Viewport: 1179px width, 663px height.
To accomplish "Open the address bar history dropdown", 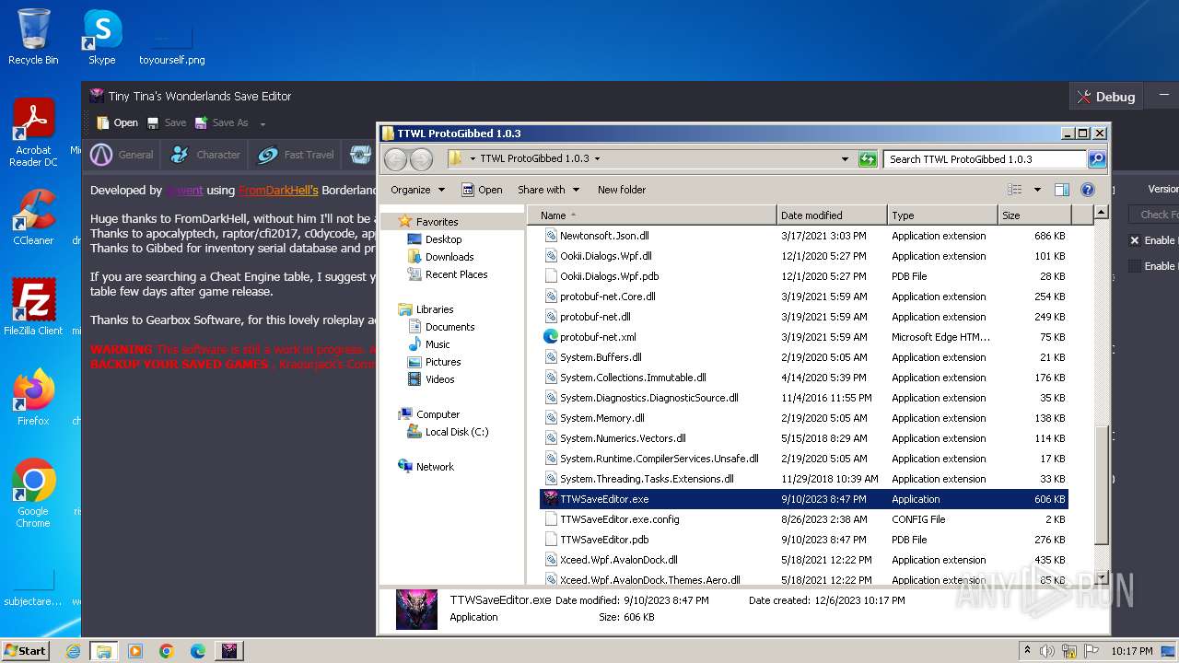I will pyautogui.click(x=845, y=159).
